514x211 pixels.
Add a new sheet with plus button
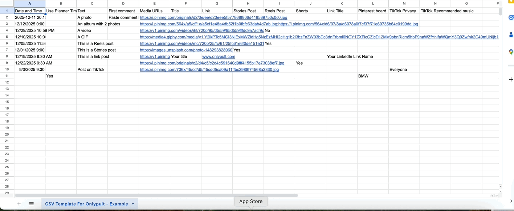point(19,204)
